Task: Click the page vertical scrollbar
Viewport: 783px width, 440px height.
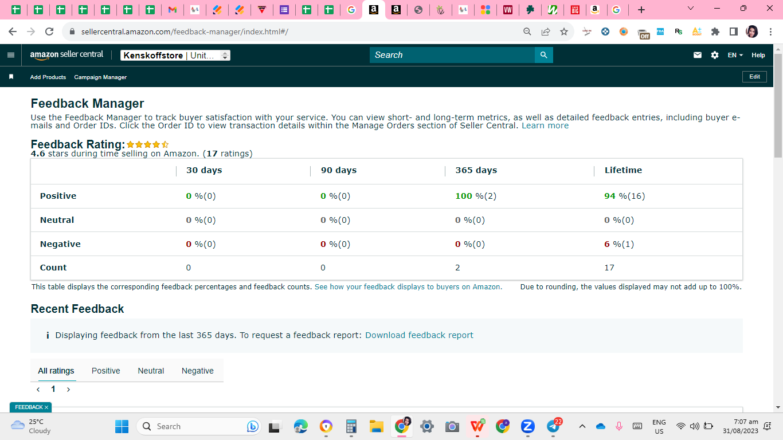Action: coord(778,105)
